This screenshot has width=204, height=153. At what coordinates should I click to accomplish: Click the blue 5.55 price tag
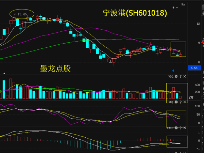coord(194,68)
